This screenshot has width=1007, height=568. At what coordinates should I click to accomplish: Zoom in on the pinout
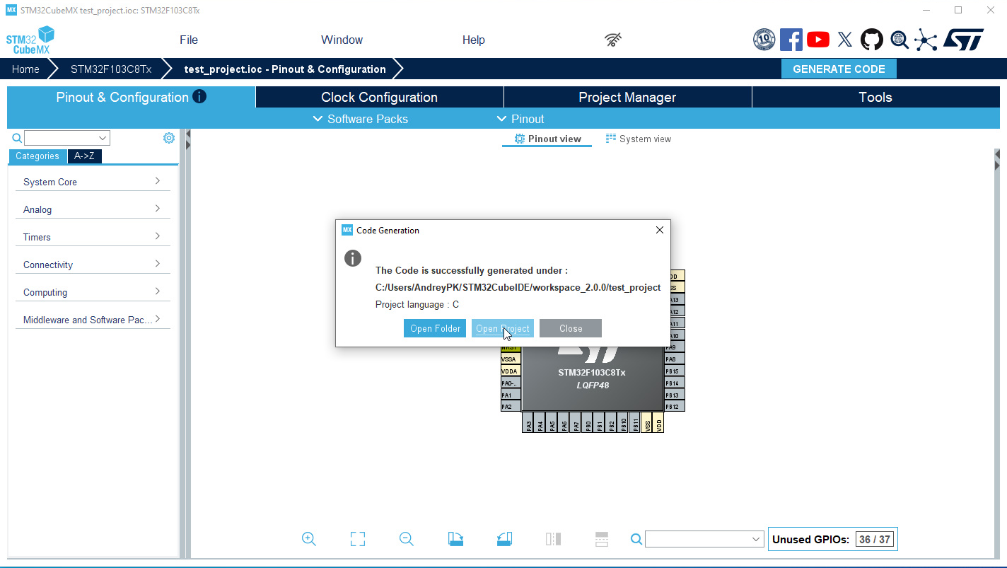tap(309, 539)
